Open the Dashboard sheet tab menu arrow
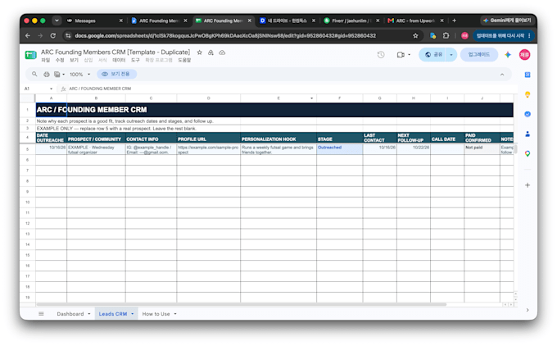 (x=89, y=314)
